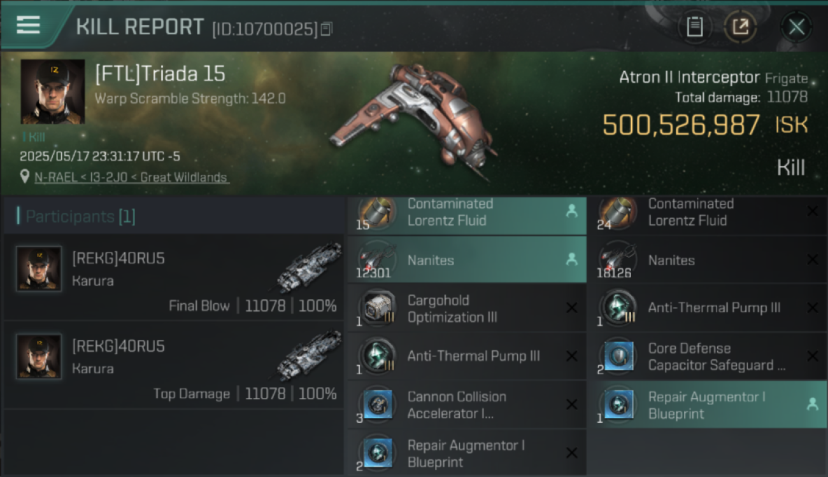Open the hamburger menu in header

click(x=28, y=25)
